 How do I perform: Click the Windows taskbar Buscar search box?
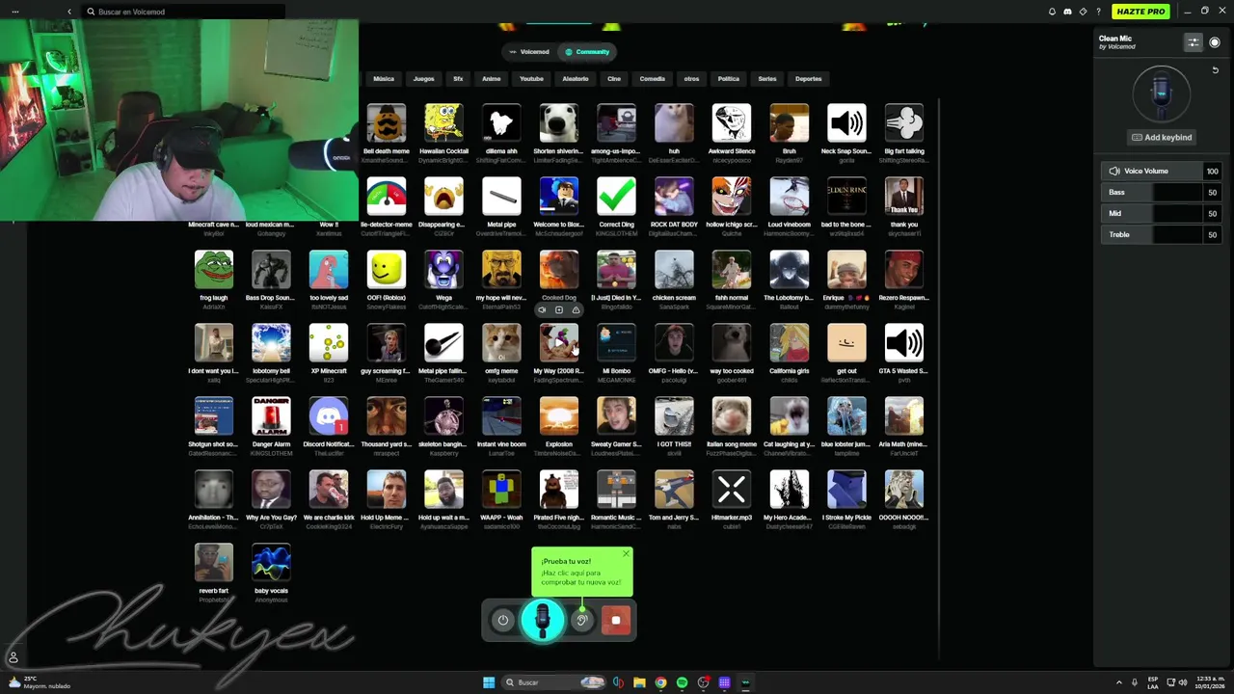pos(554,682)
